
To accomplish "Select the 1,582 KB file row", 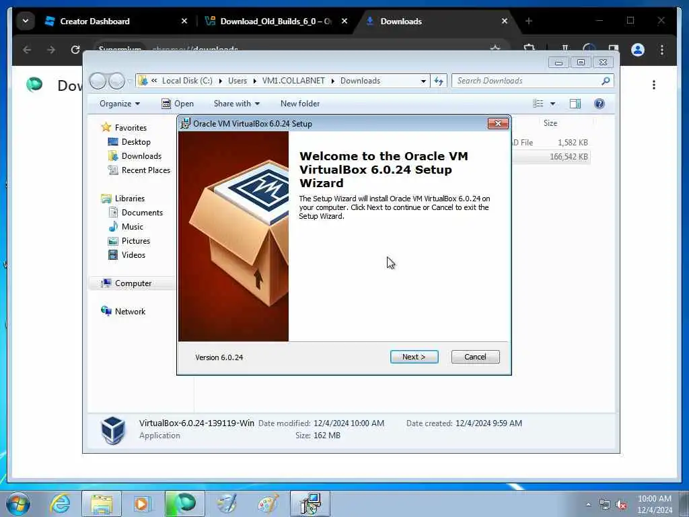I will [551, 143].
